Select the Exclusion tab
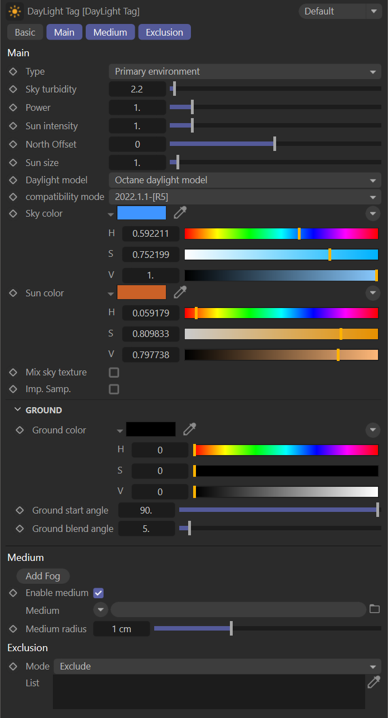The height and width of the screenshot is (718, 388). click(164, 32)
